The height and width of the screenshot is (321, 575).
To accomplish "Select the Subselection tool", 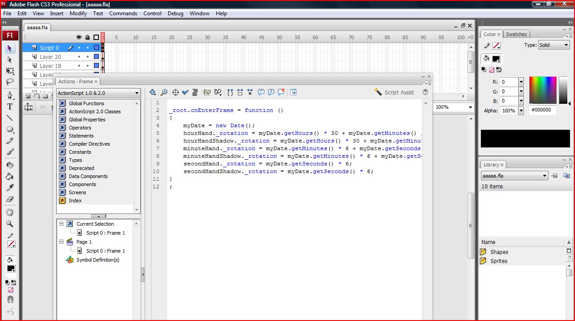I will 10,59.
